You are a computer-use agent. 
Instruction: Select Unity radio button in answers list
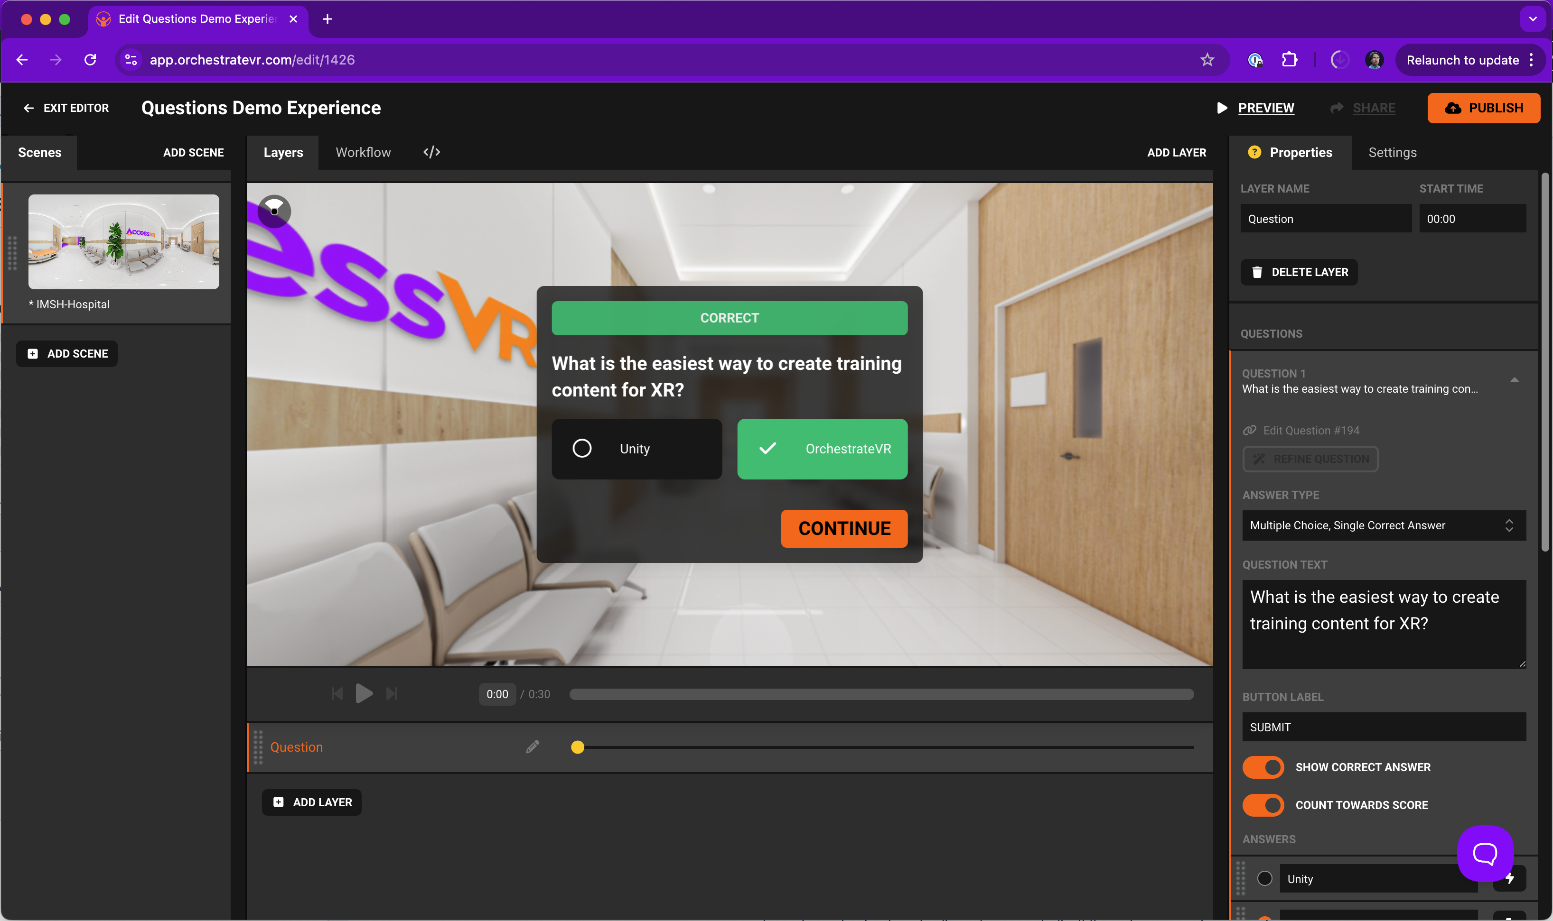tap(1264, 878)
